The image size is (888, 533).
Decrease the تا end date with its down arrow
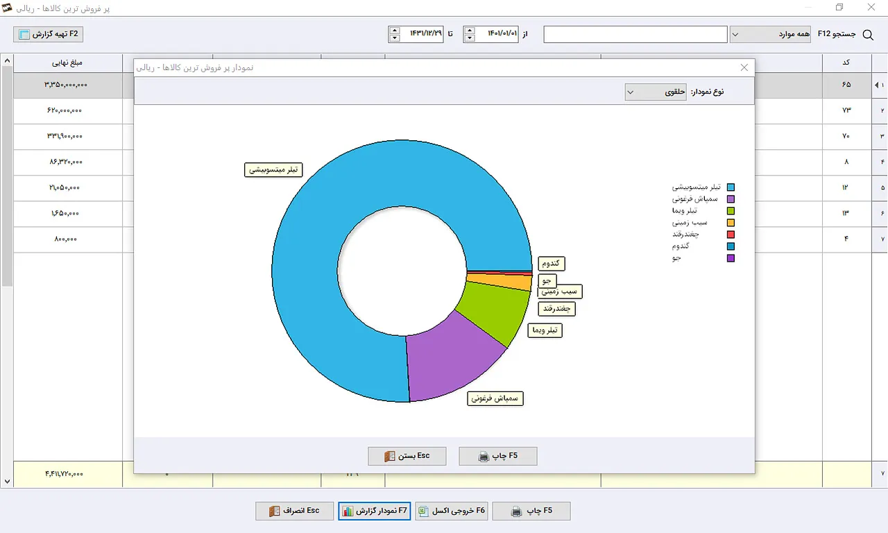coord(395,38)
